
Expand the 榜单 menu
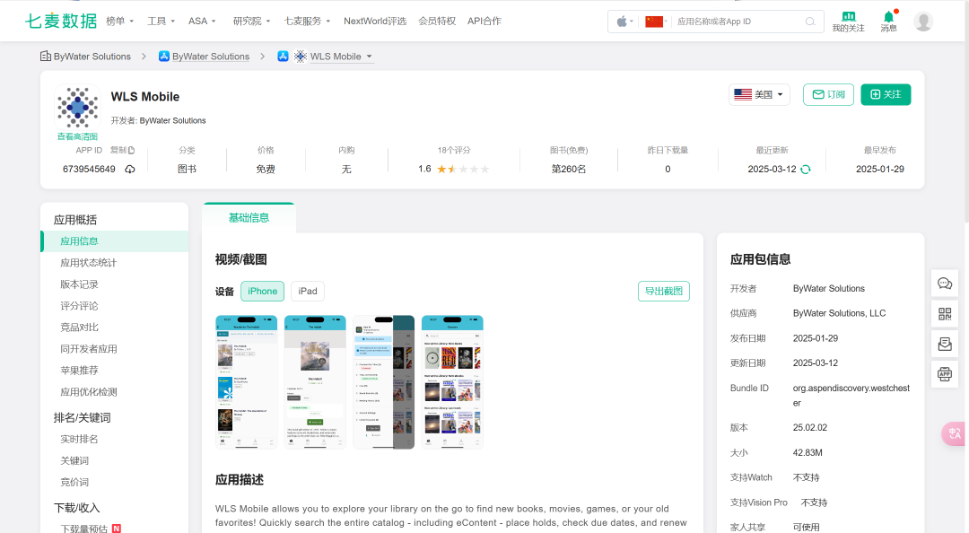pyautogui.click(x=120, y=21)
